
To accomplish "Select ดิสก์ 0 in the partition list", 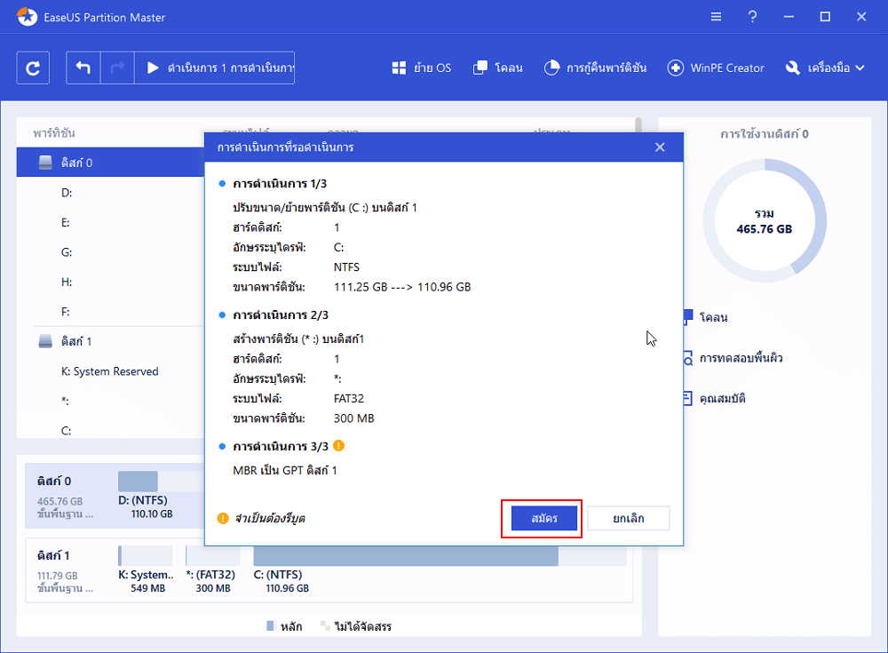I will click(110, 163).
